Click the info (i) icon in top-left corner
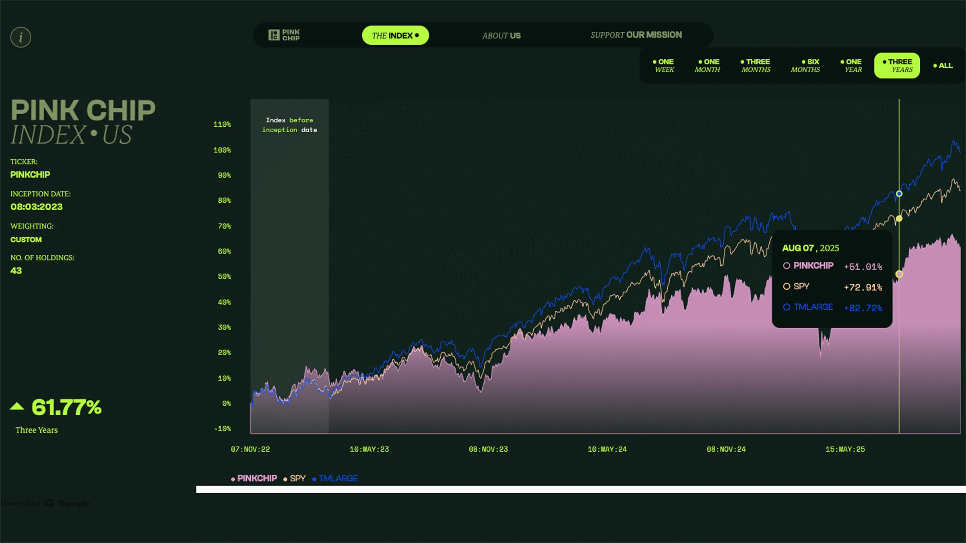 pyautogui.click(x=21, y=37)
